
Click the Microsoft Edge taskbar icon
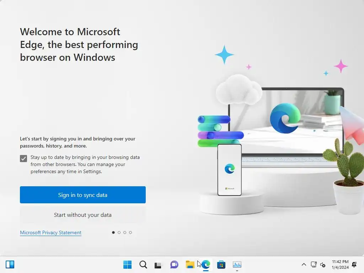(x=206, y=264)
